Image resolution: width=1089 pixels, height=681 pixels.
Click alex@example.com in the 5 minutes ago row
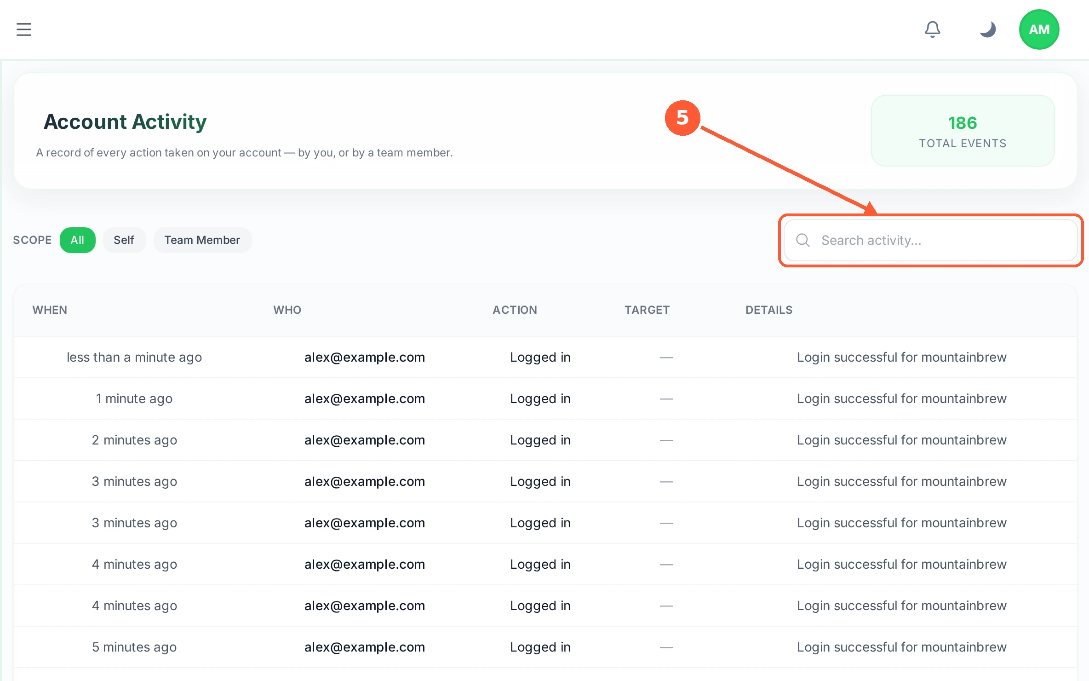365,647
